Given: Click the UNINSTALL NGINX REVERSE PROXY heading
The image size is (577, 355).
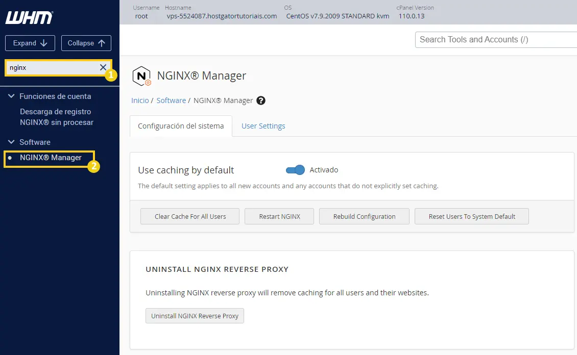Looking at the screenshot, I should click(217, 269).
